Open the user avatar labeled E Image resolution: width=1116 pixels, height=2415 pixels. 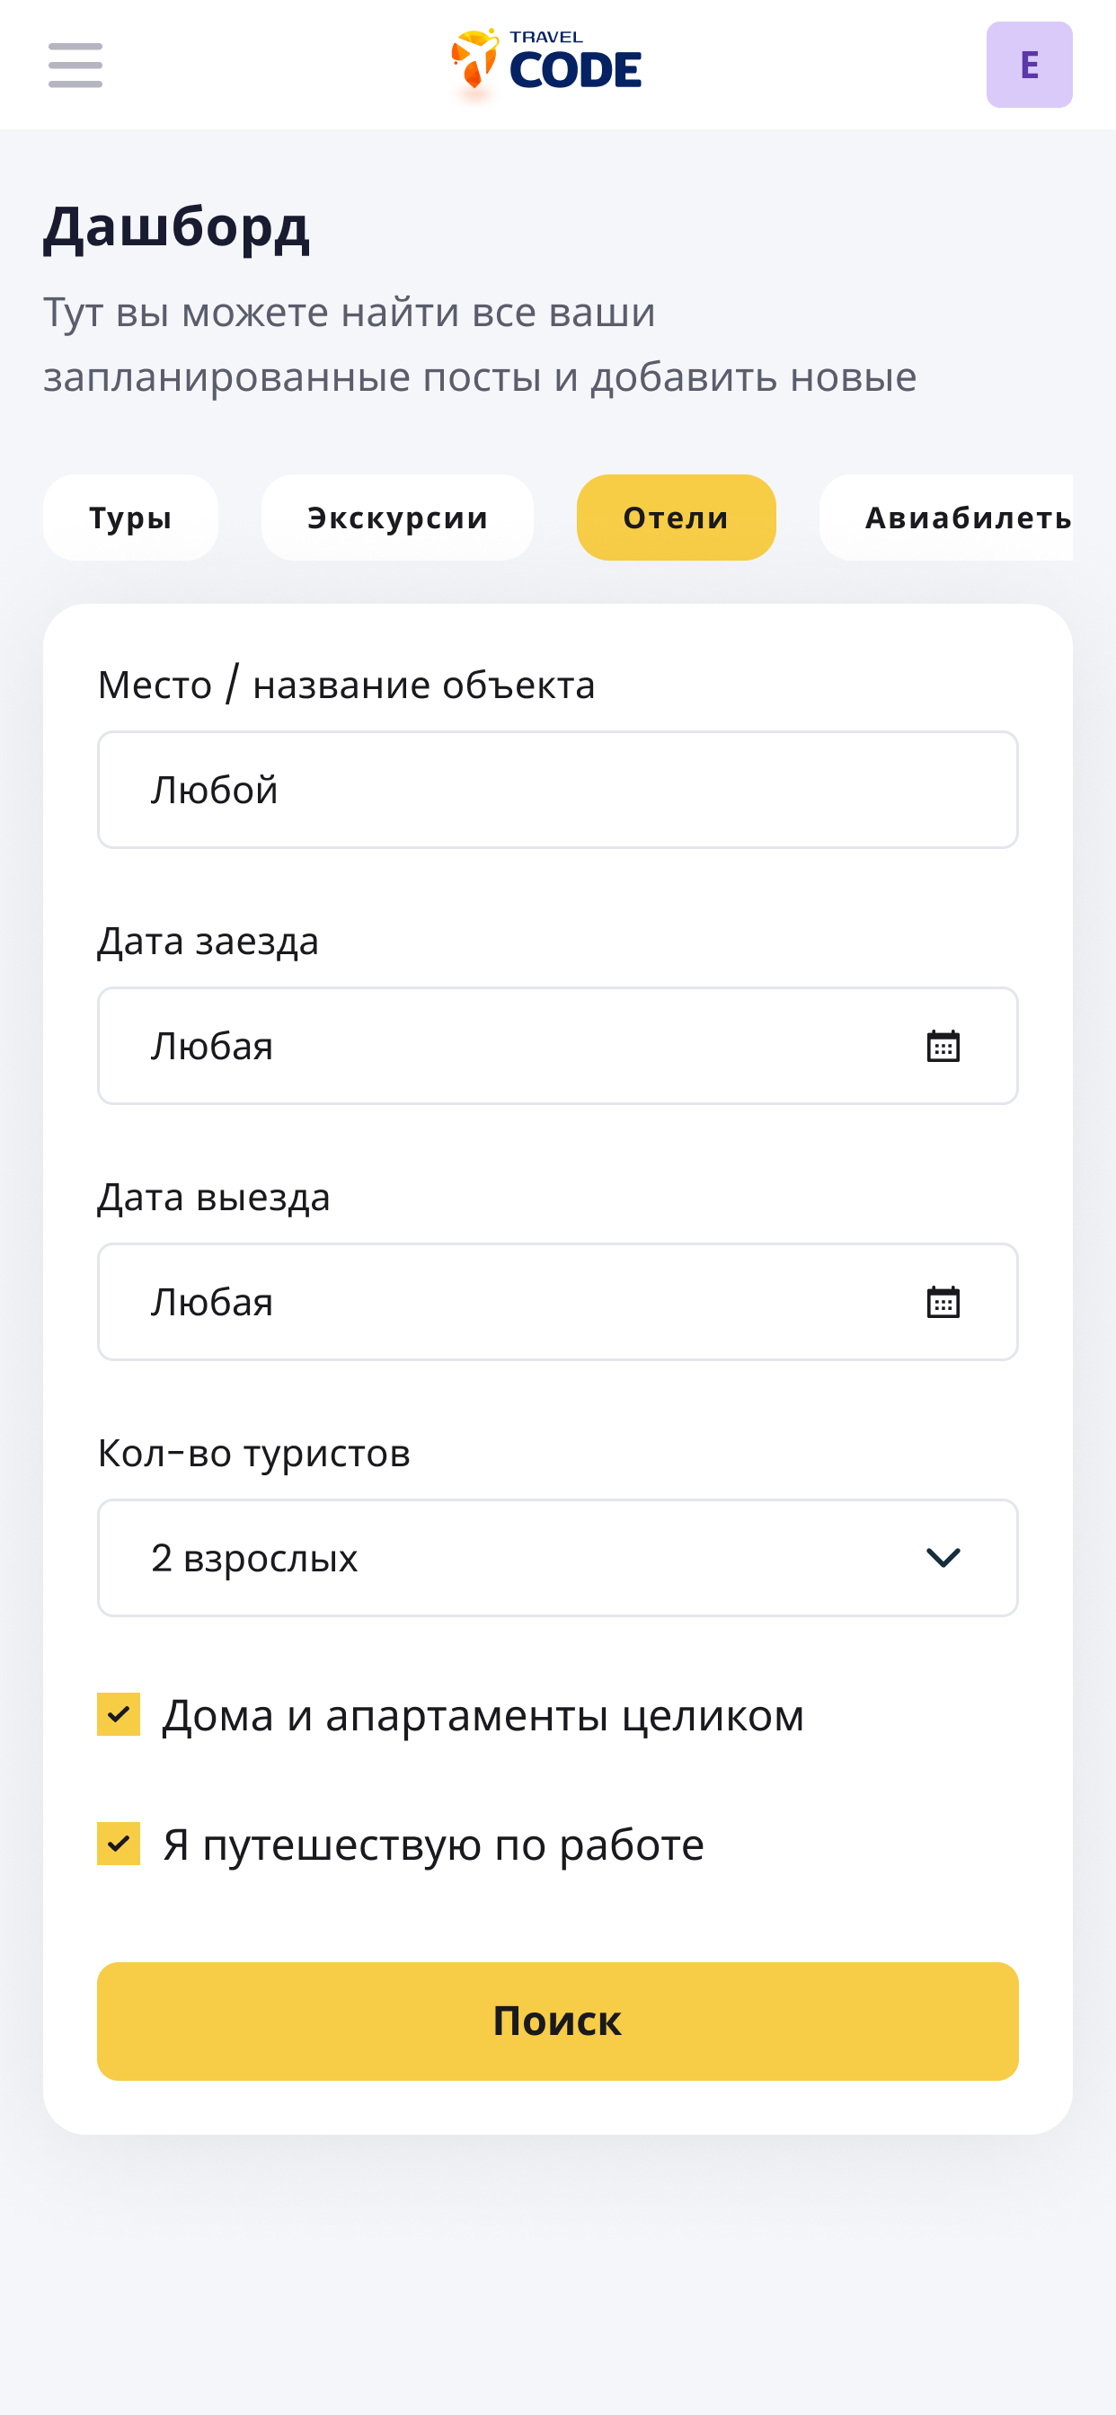pos(1029,65)
